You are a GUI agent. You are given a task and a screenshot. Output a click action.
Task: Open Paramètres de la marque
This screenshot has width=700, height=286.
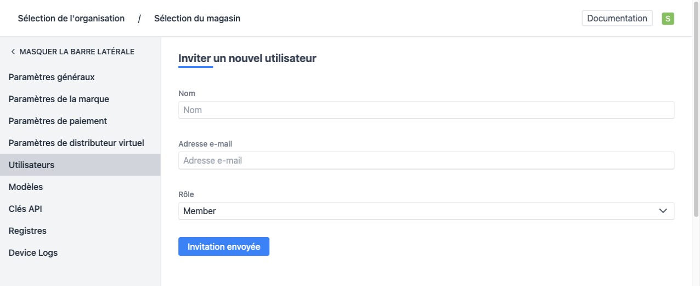[59, 99]
